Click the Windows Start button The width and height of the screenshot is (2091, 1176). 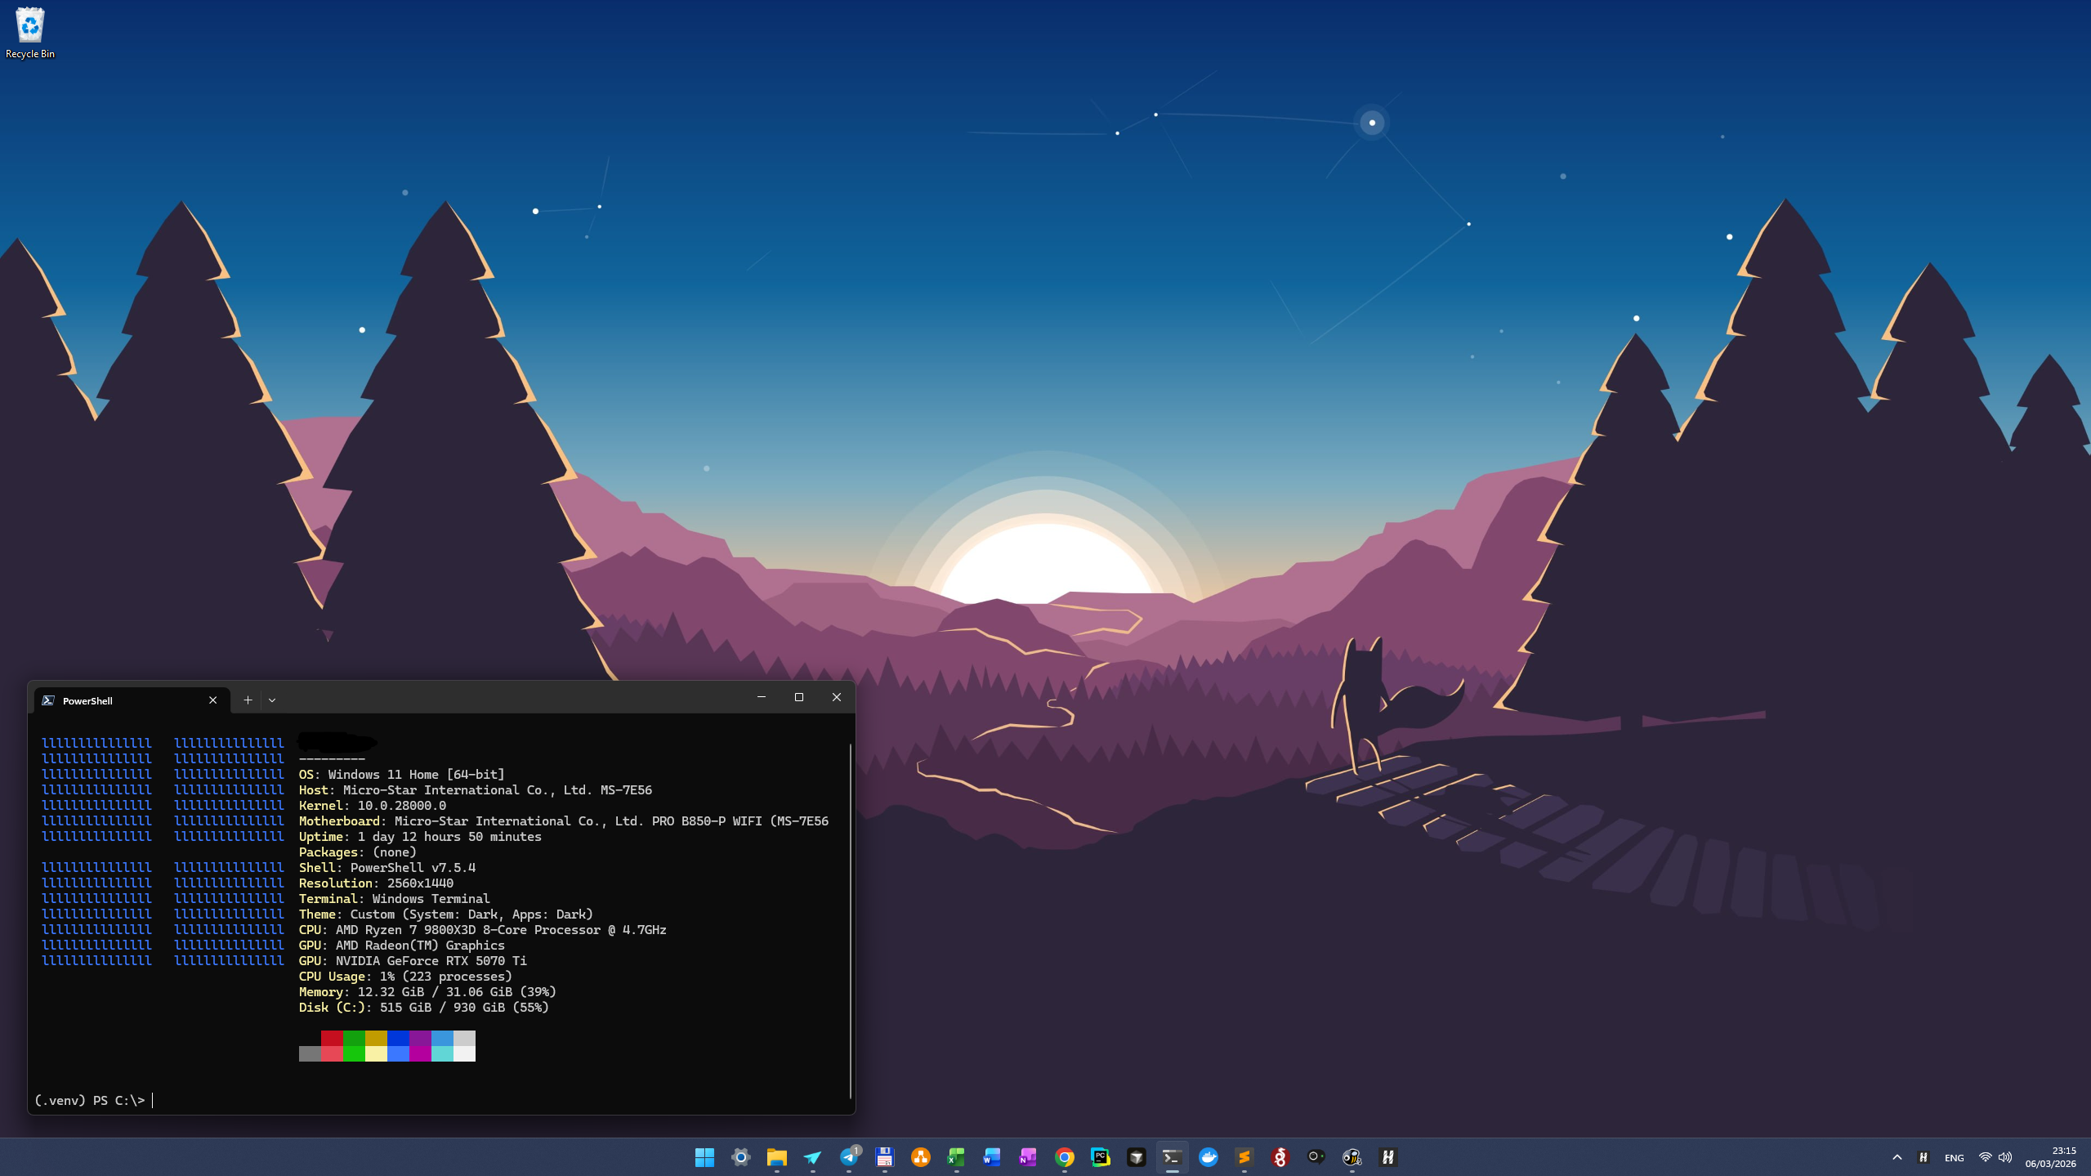coord(704,1157)
